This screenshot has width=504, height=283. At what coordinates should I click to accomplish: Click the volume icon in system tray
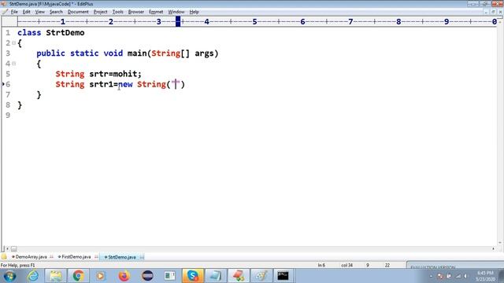point(465,276)
